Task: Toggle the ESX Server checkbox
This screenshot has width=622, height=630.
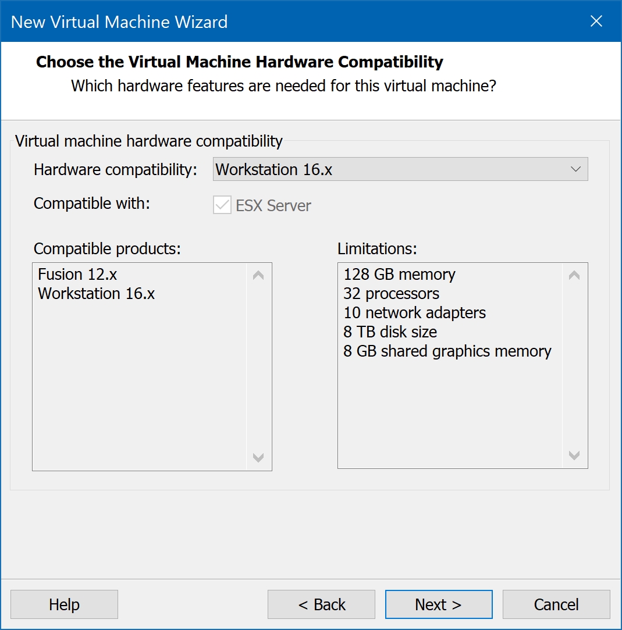Action: coord(222,205)
